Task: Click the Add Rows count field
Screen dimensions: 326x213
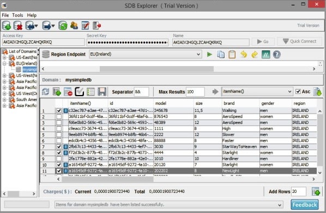Action: tap(299, 191)
